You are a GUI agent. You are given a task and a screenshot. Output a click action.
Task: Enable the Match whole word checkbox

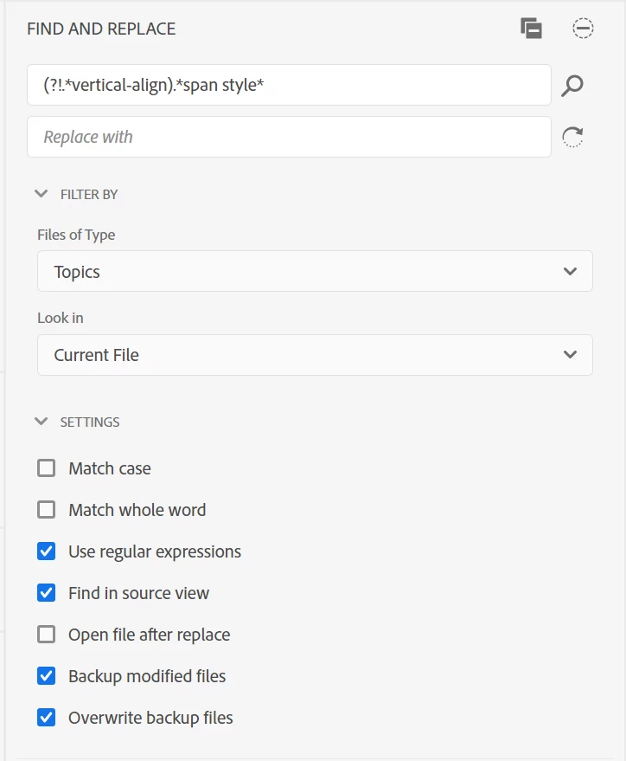[x=47, y=510]
